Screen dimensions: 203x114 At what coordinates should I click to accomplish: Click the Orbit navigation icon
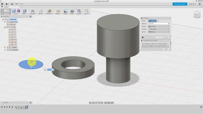point(90,103)
